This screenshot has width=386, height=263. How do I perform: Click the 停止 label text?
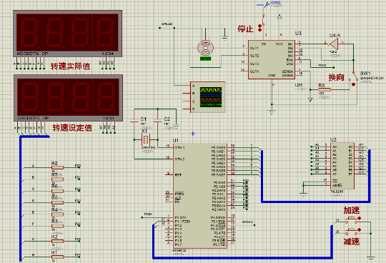click(x=245, y=29)
